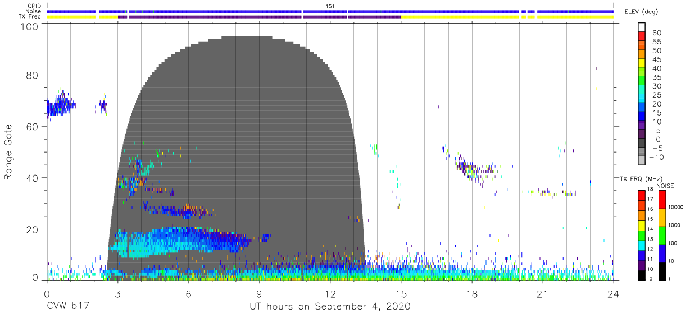Click the blue Noise strip above the plot

330,11
